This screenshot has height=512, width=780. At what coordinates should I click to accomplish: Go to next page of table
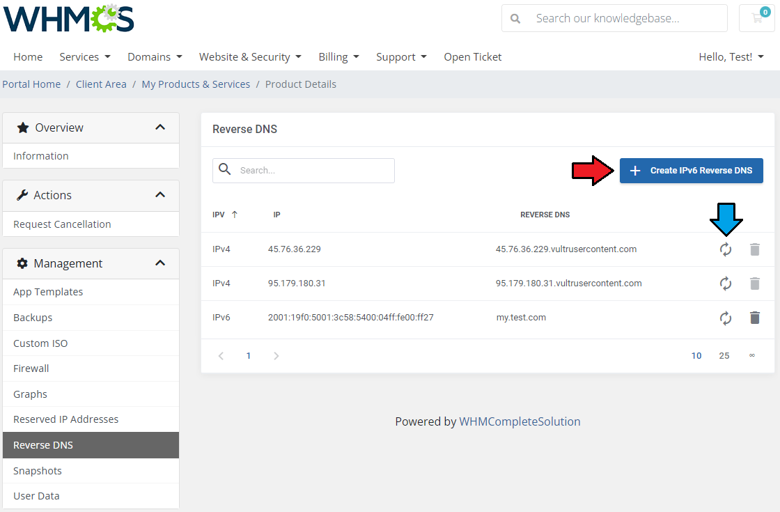[276, 356]
